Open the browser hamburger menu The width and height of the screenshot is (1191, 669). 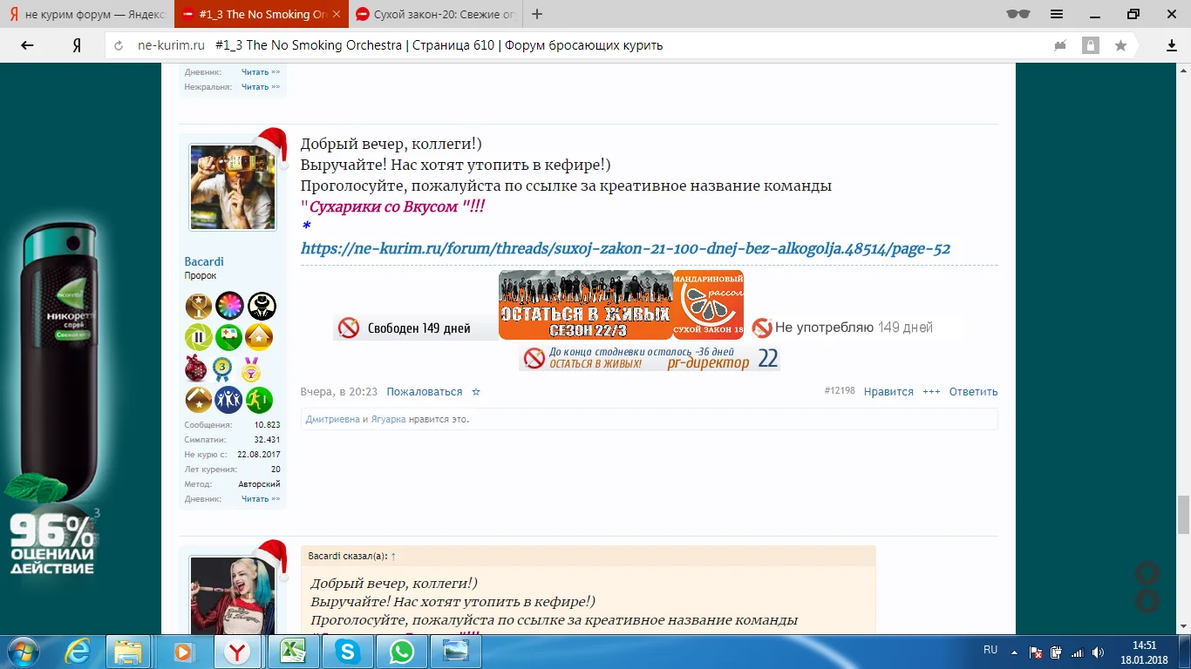(1057, 14)
